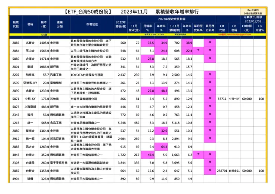Select the cumulative revenue value 5,318
This screenshot has width=275, height=194.
pyautogui.click(x=175, y=123)
